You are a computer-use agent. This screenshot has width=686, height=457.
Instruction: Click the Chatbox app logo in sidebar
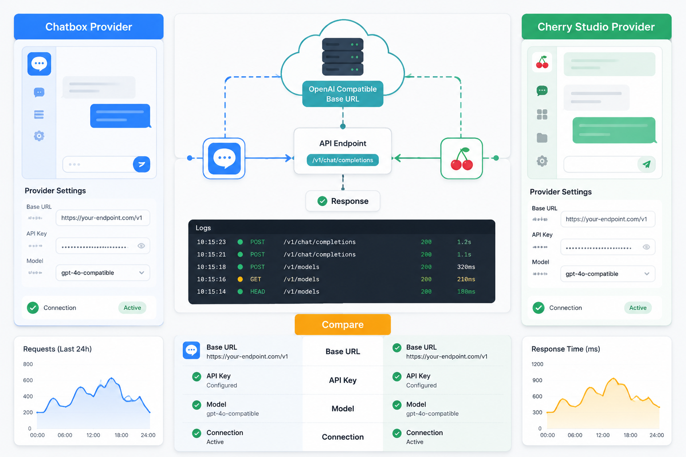(39, 64)
